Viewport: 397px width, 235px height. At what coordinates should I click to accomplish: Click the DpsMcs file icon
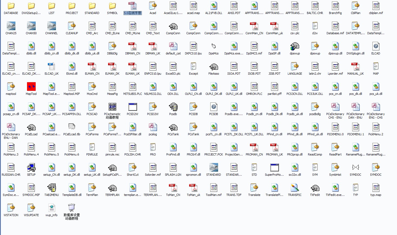214,46
